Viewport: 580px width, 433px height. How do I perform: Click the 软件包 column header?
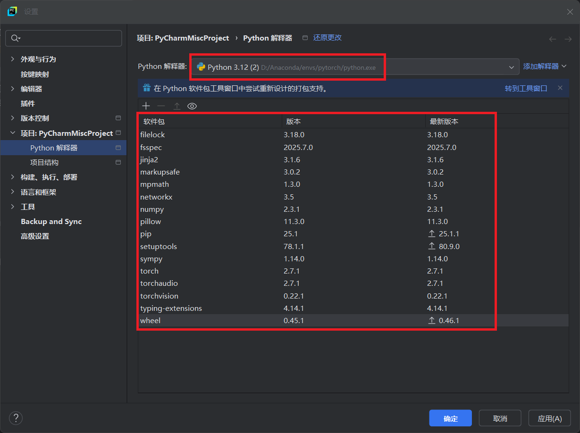210,121
